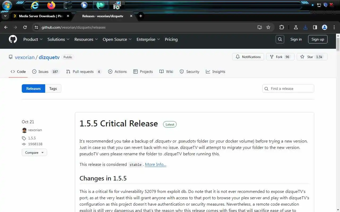
Task: Open the Pull requests tab
Action: pyautogui.click(x=83, y=72)
